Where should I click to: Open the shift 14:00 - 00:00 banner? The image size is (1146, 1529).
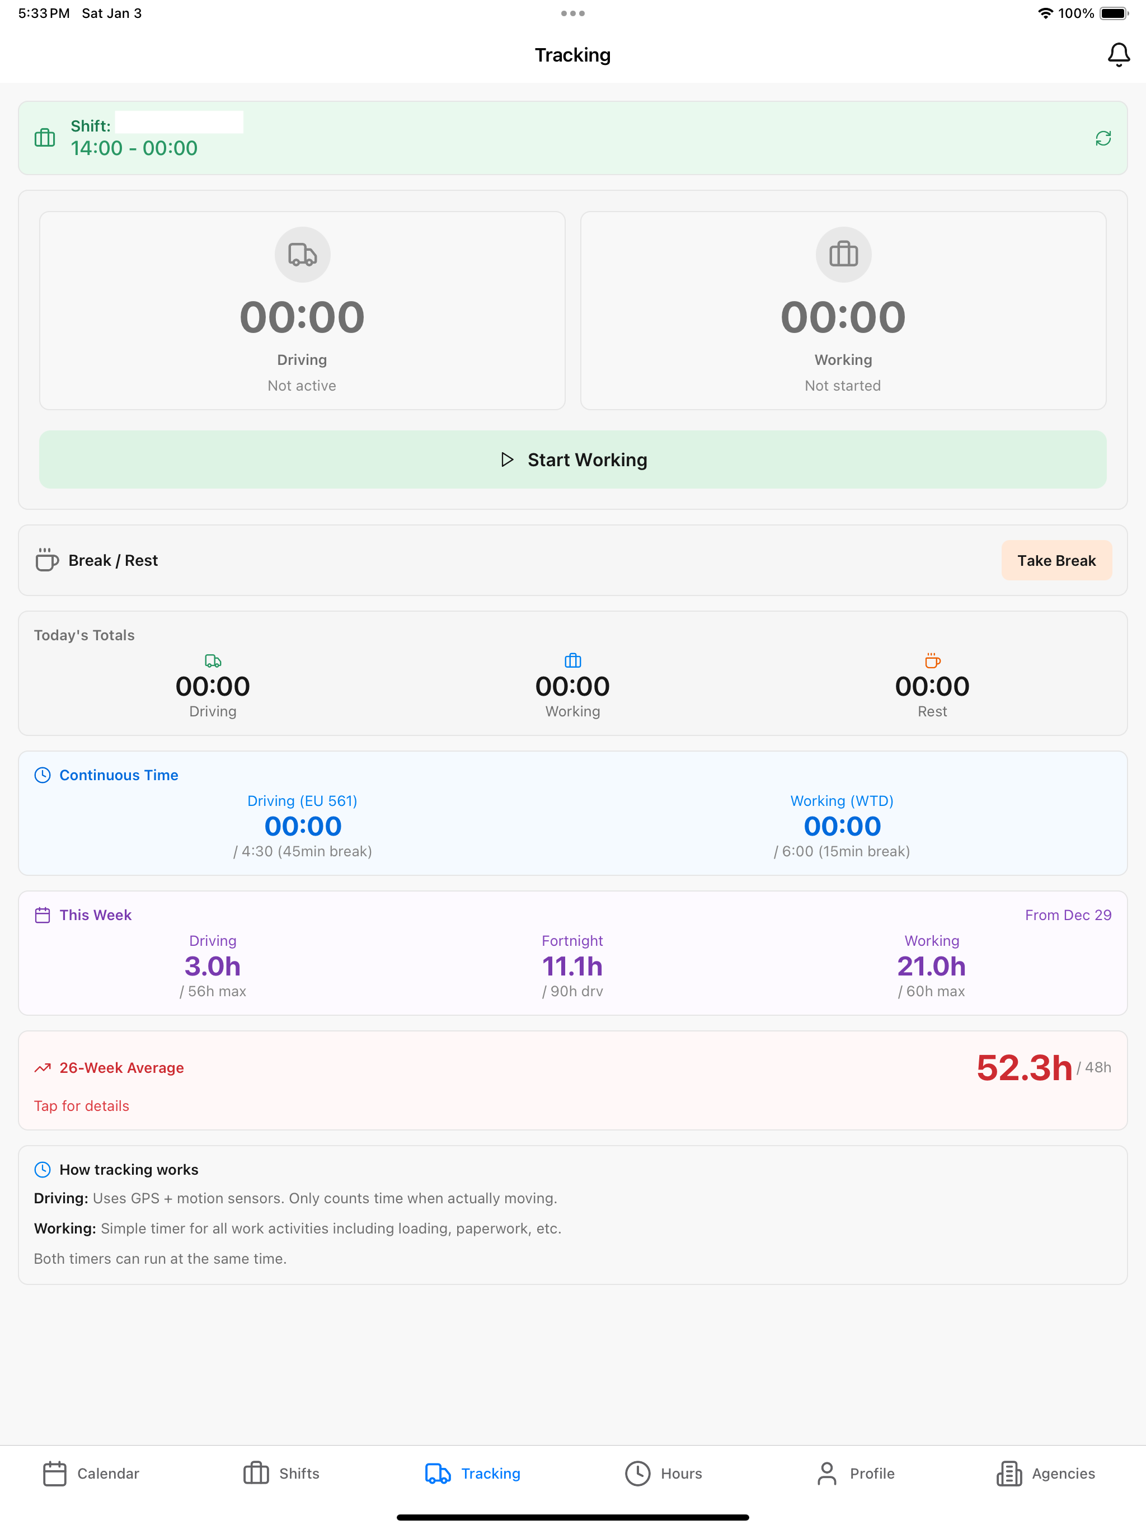tap(573, 138)
